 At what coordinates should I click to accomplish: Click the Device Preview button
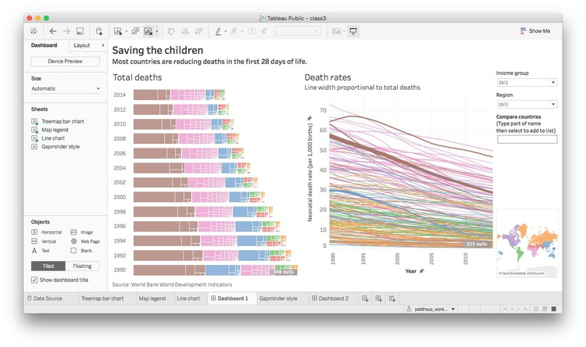[x=66, y=61]
